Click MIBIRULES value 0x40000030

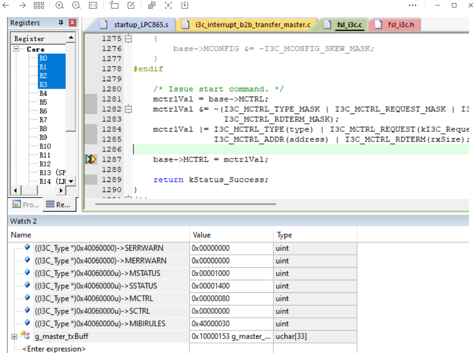[x=211, y=324]
